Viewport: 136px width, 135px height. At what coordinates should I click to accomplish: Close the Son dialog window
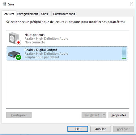(x=131, y=4)
